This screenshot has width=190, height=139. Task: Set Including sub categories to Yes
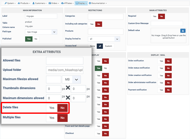tap(92, 24)
